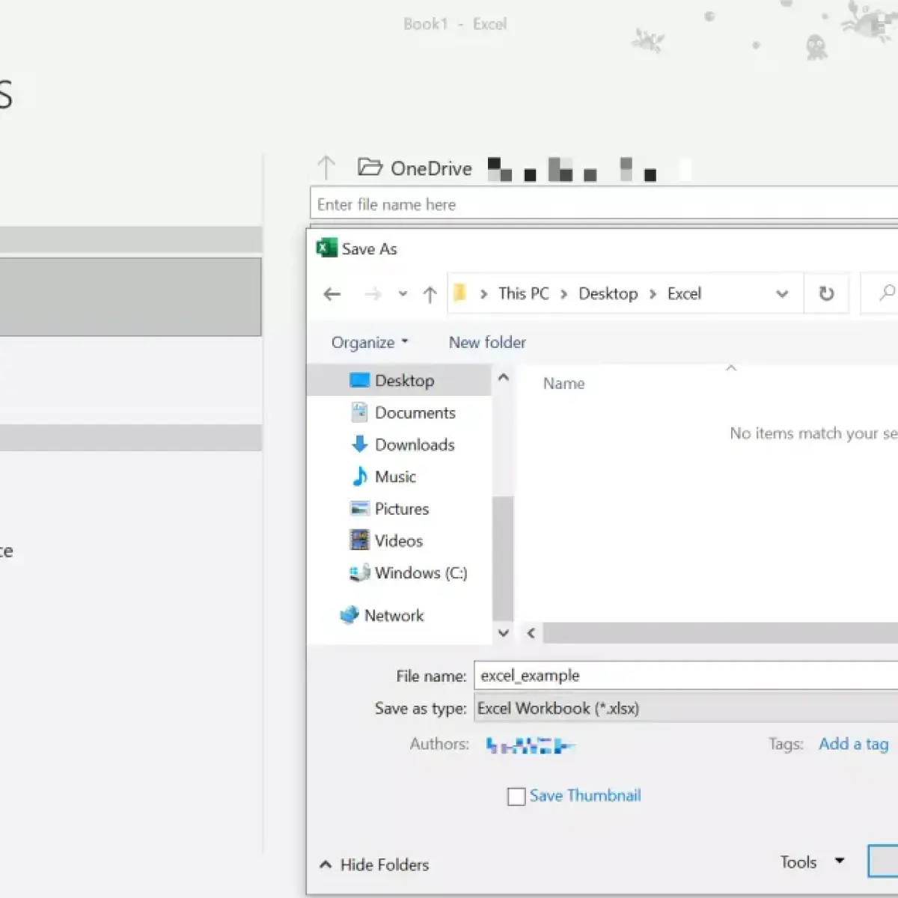Select Desktop in navigation pane
898x898 pixels.
point(399,380)
